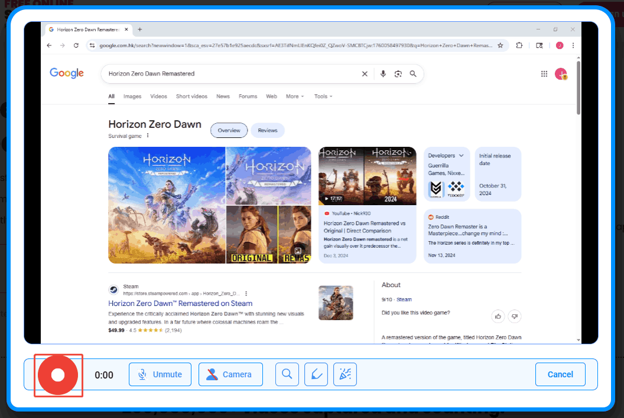This screenshot has height=418, width=624.
Task: Click the Google logo
Action: [66, 73]
